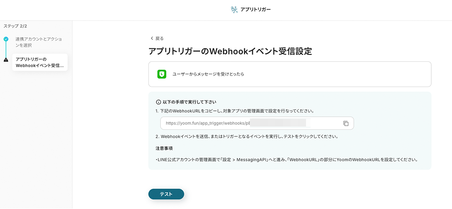Select the Webhook URL input field

[x=257, y=123]
